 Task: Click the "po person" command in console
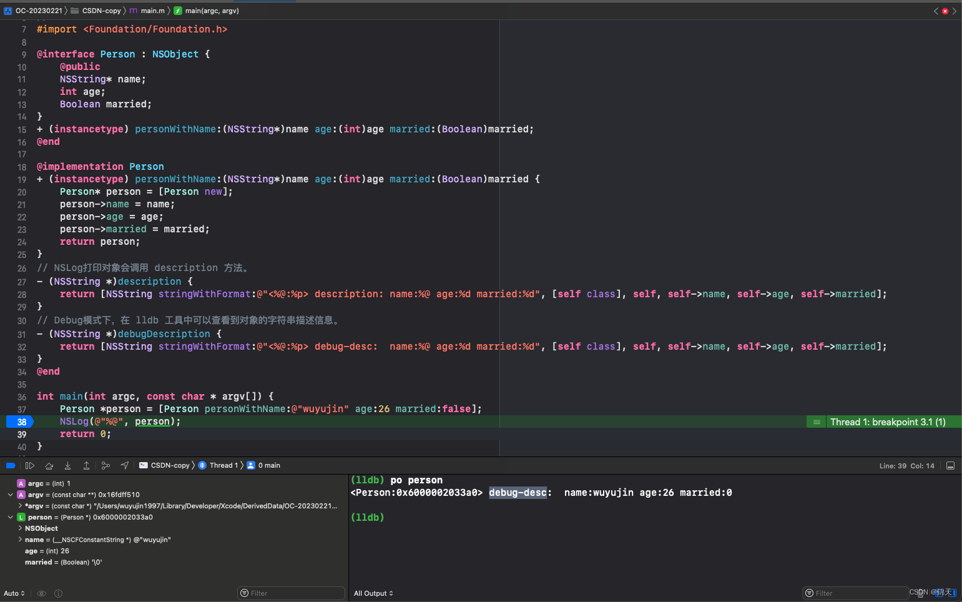pyautogui.click(x=416, y=480)
